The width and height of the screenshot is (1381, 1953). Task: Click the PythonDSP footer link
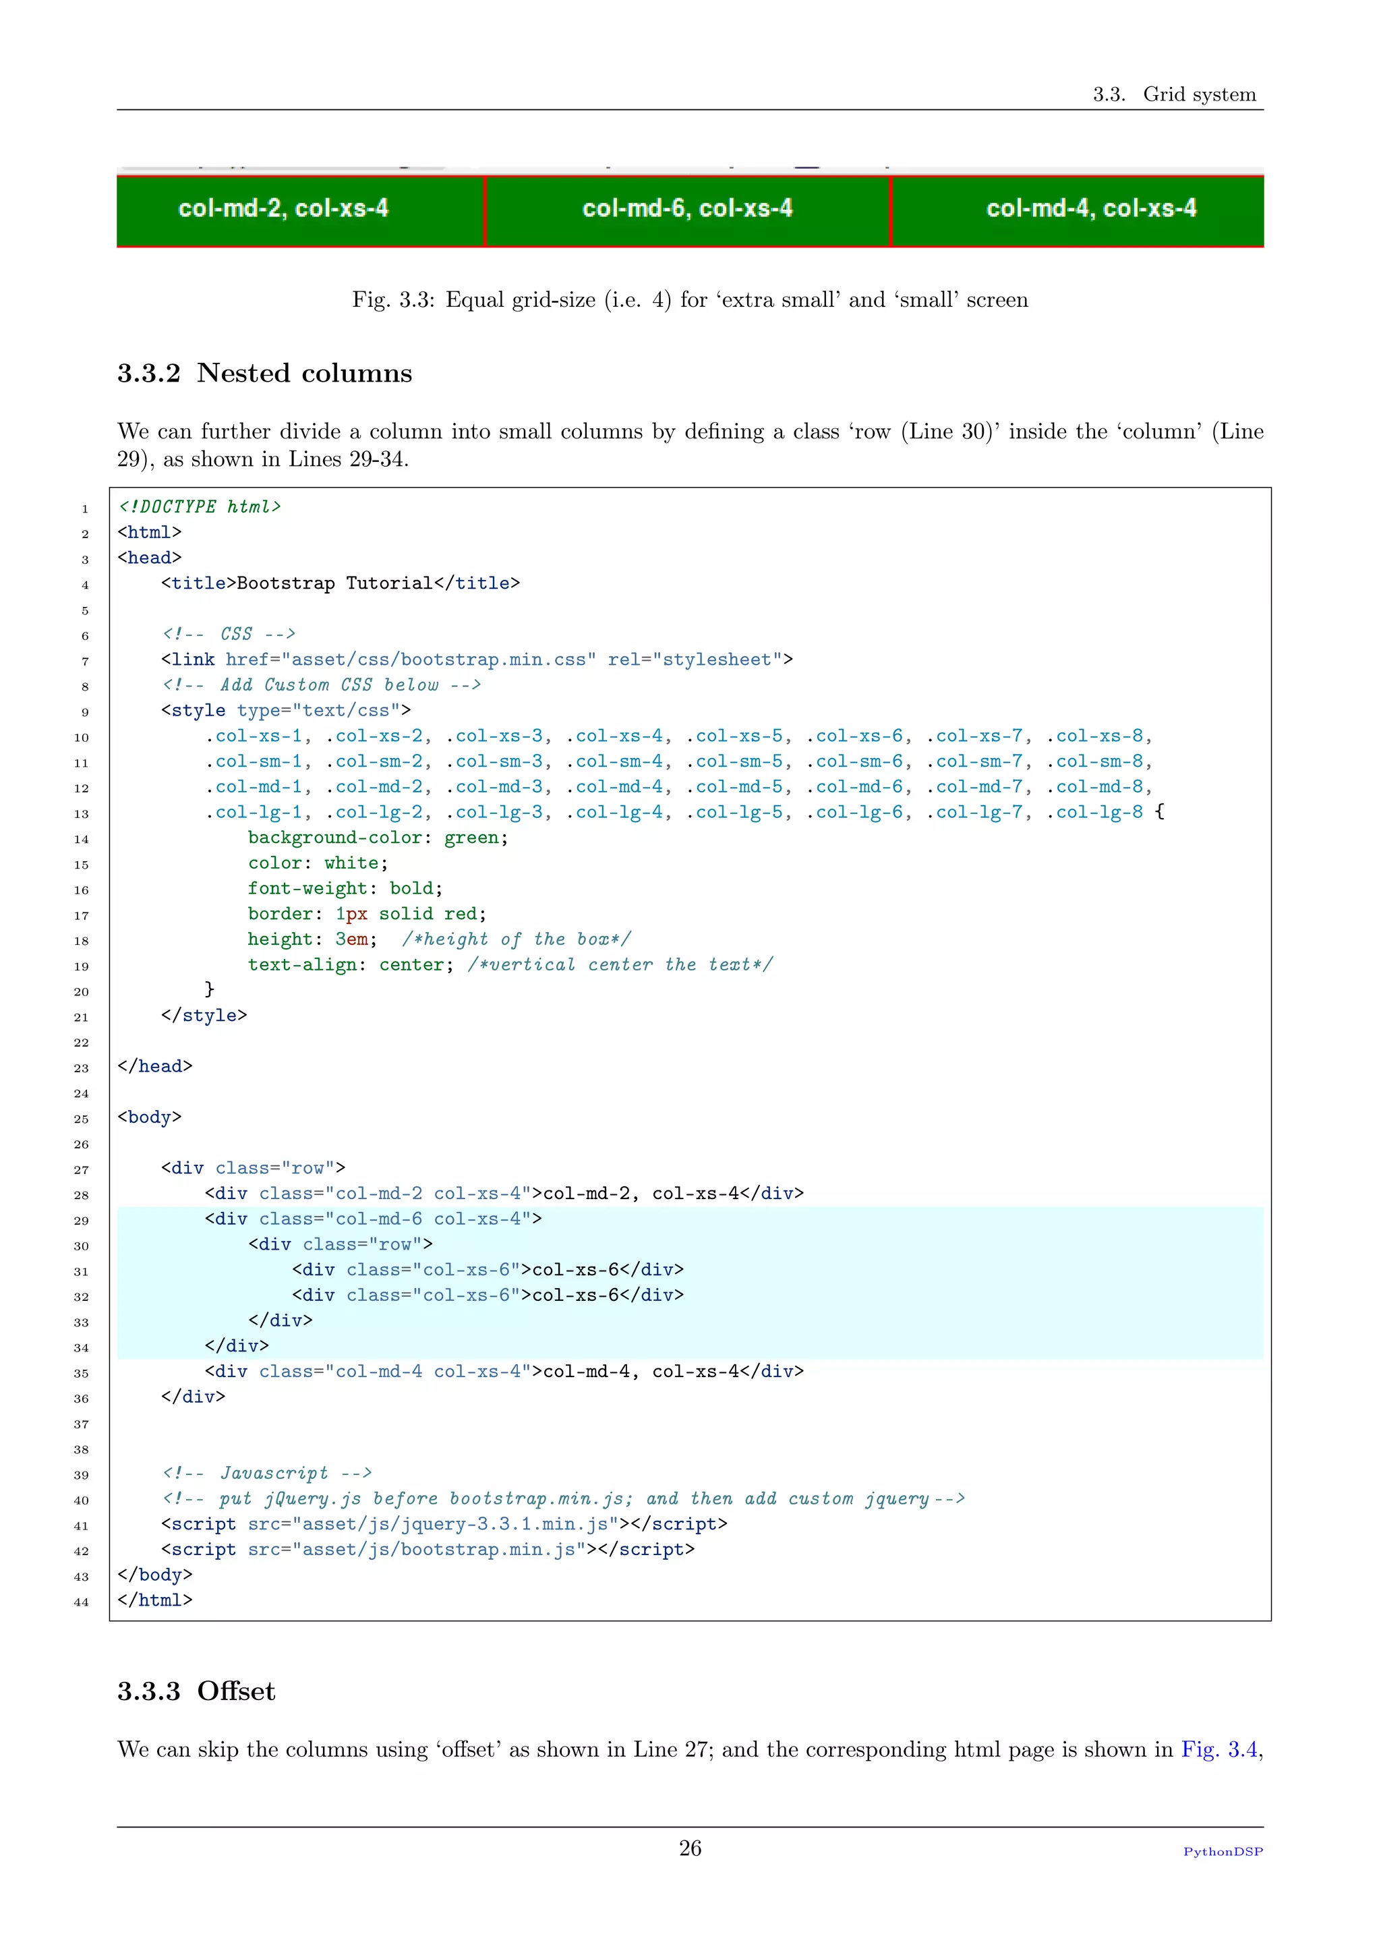click(x=1223, y=1852)
